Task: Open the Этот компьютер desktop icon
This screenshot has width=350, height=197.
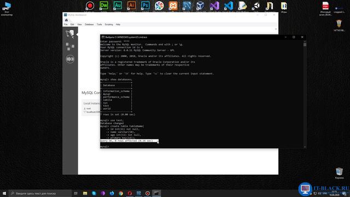Action: (7, 9)
